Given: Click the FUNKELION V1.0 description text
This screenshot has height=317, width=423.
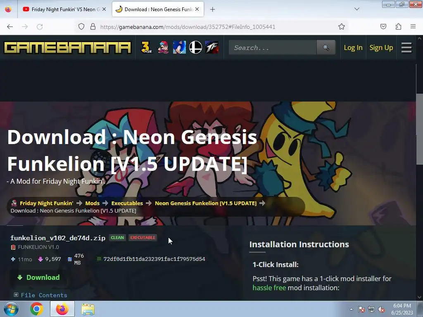Looking at the screenshot, I should tap(38, 247).
